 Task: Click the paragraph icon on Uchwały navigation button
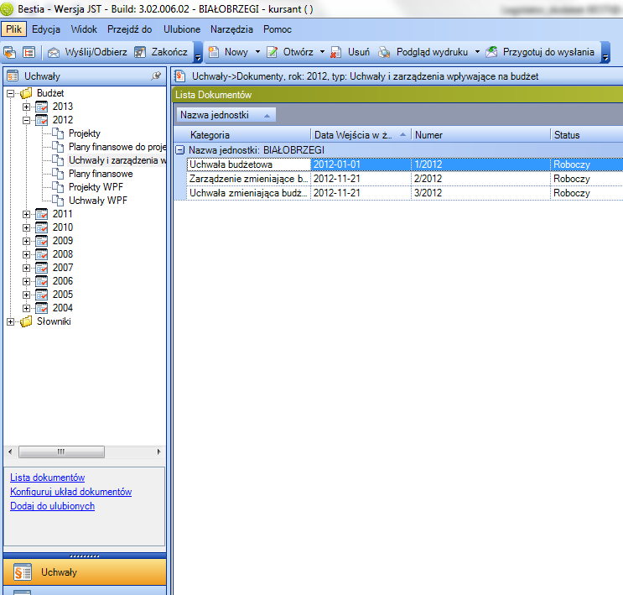[23, 572]
